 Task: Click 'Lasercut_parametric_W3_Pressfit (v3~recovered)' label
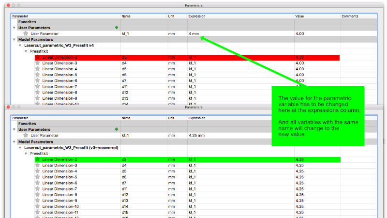(x=71, y=148)
